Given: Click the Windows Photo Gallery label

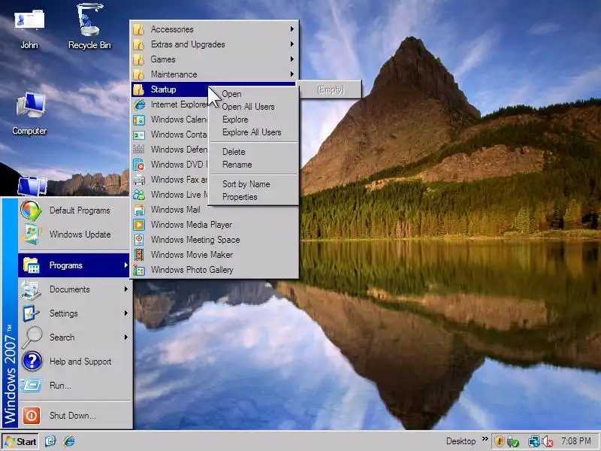Looking at the screenshot, I should click(x=192, y=270).
